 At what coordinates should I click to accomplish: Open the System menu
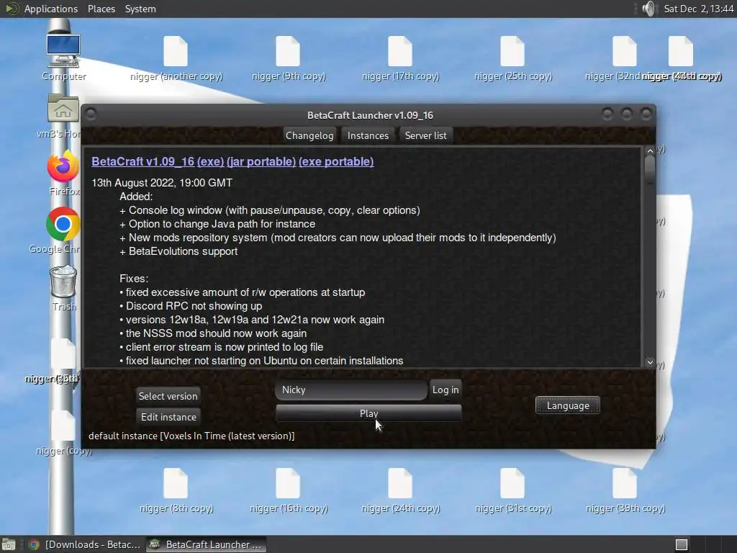point(140,9)
